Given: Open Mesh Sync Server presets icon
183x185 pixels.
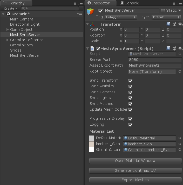Looking at the screenshot, I should [174, 48].
